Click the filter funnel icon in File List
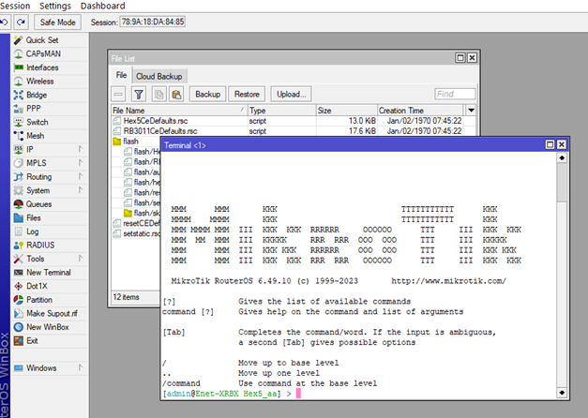Viewport: 588px width, 418px height. (x=139, y=94)
